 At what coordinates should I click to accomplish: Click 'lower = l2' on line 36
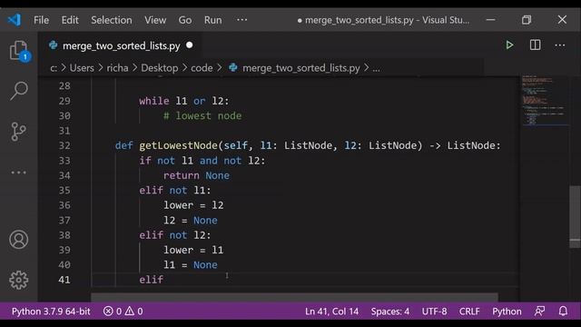193,205
